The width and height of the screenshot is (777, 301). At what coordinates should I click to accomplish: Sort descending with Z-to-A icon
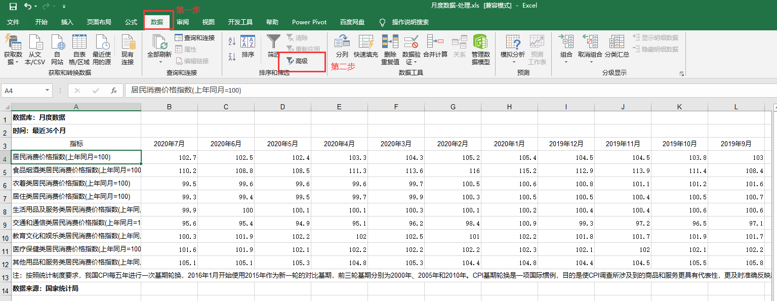[x=232, y=56]
